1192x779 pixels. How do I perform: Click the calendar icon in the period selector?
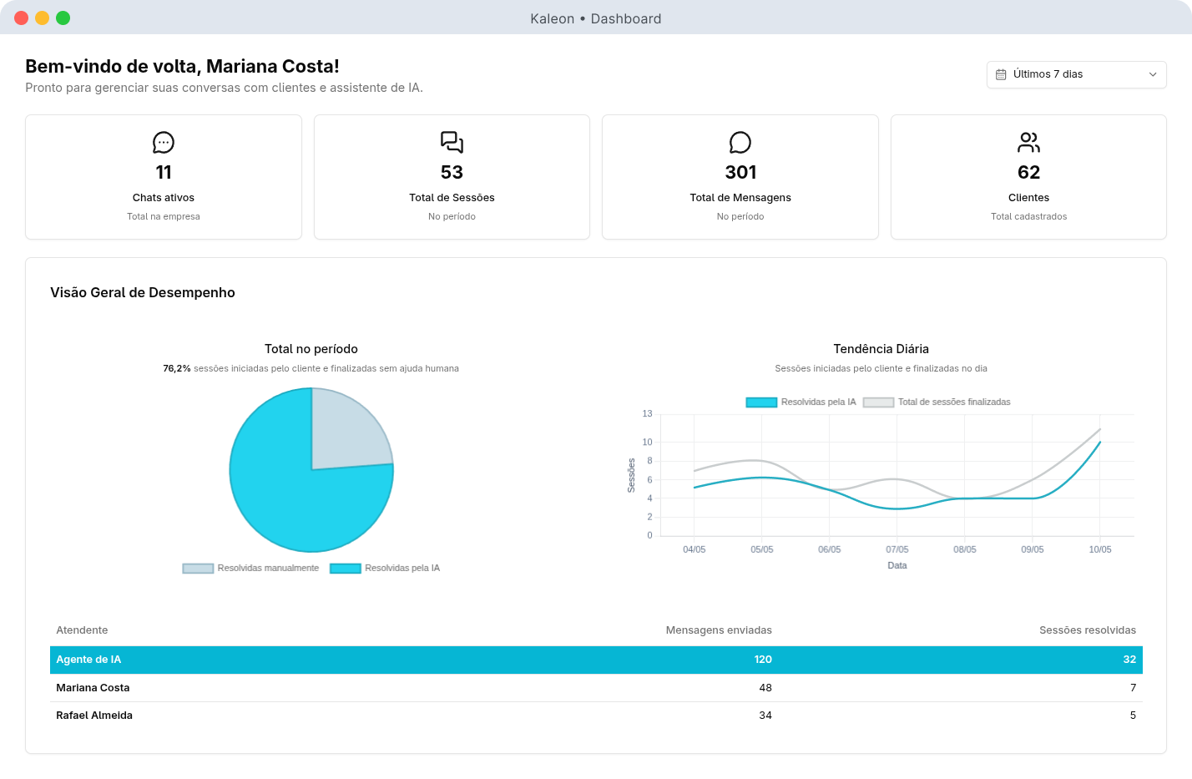click(1001, 74)
